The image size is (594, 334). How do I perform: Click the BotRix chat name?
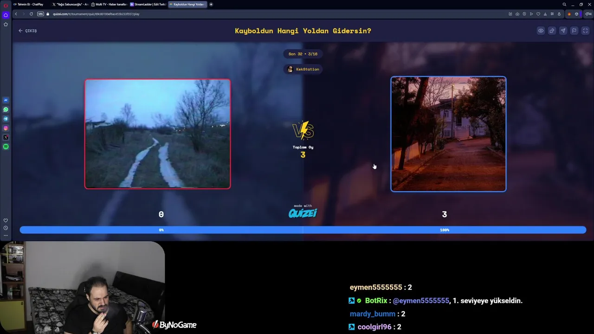(376, 301)
